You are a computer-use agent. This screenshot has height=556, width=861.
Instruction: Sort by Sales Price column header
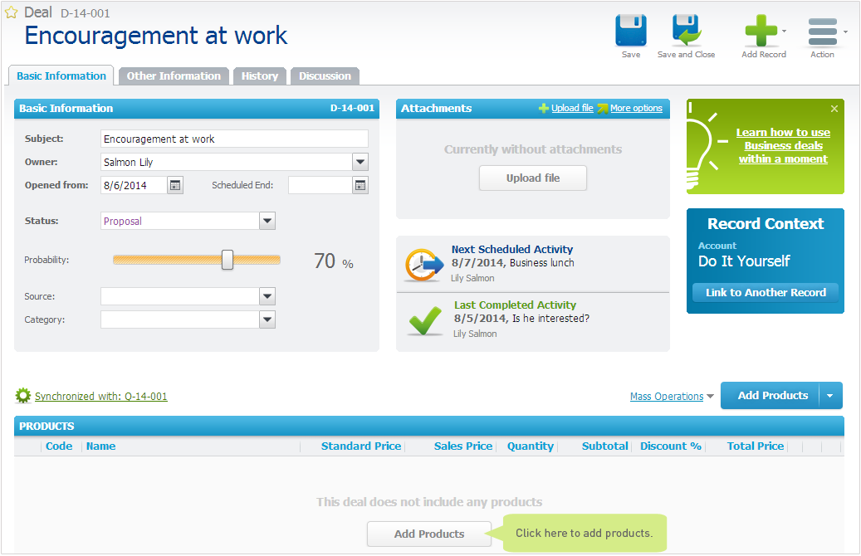click(463, 446)
